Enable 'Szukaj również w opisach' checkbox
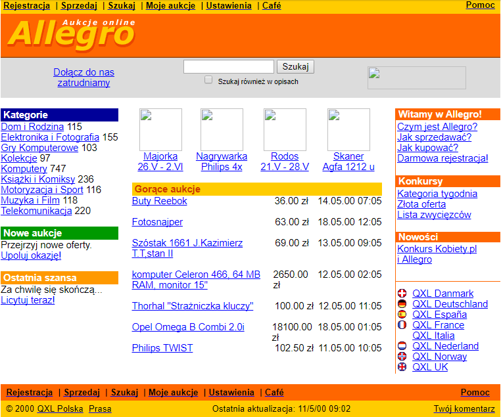This screenshot has width=501, height=417. pyautogui.click(x=208, y=79)
